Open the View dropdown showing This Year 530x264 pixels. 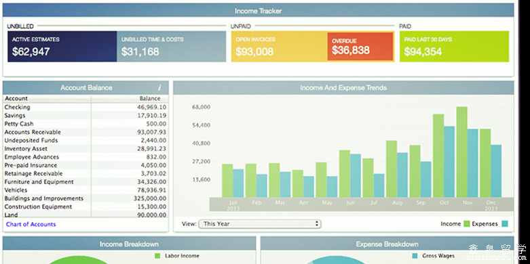click(260, 224)
